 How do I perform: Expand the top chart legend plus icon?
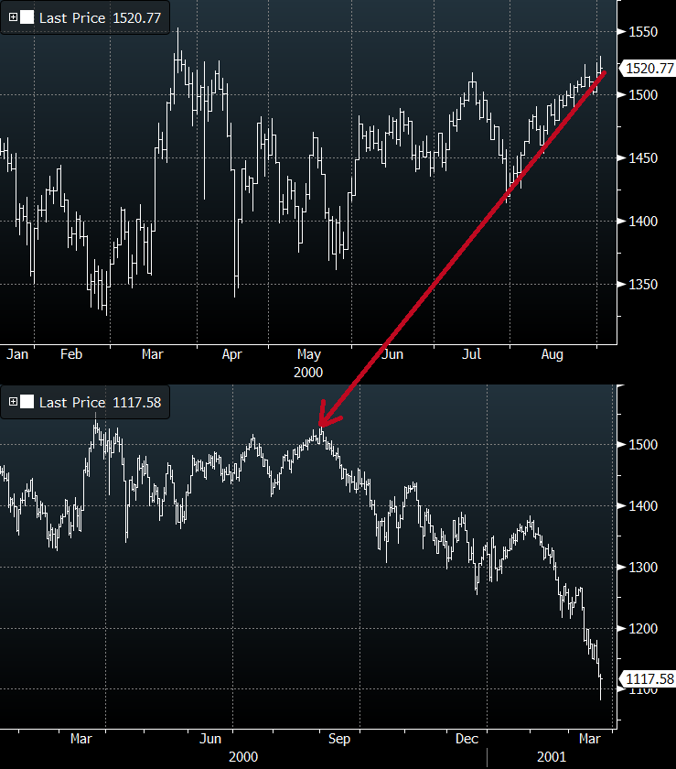coord(13,17)
